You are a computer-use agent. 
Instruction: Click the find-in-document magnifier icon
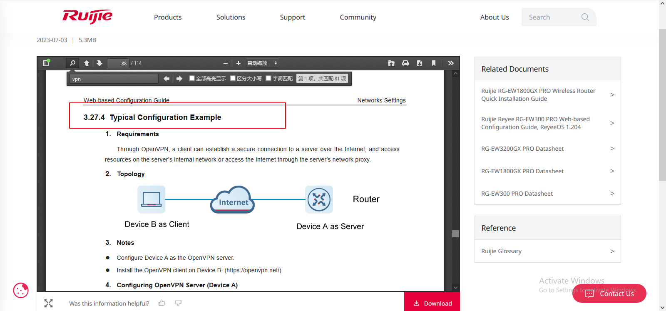coord(72,63)
